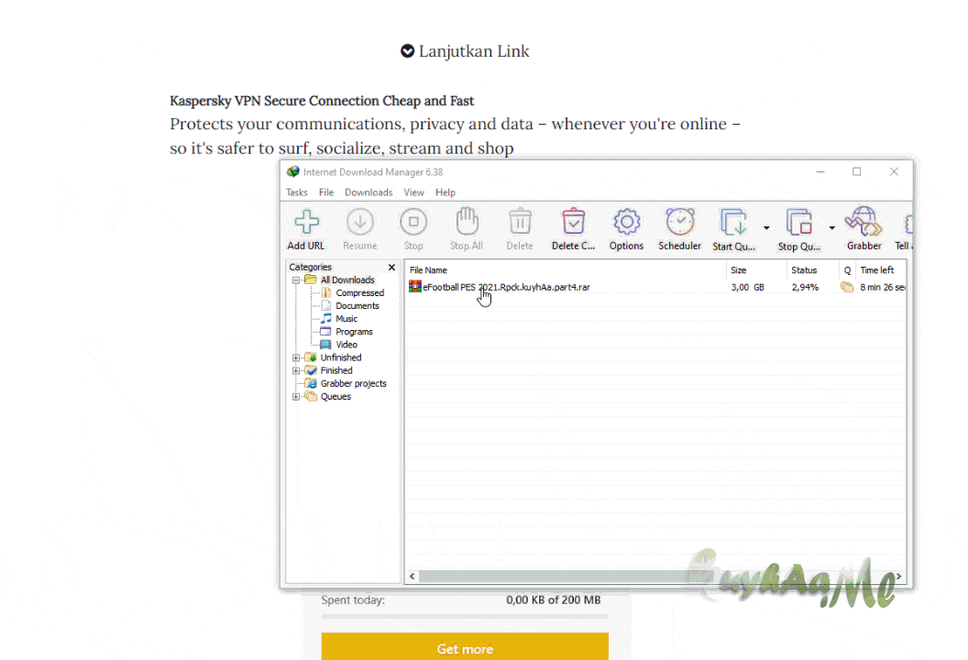968x660 pixels.
Task: Click the 3,00 GB size cell
Action: pyautogui.click(x=748, y=287)
